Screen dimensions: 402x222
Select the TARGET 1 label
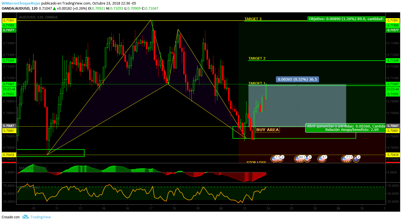(257, 83)
